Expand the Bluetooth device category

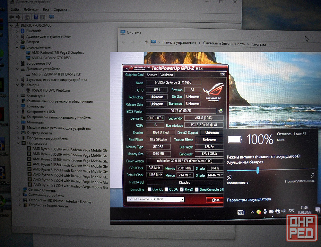pos(17,31)
